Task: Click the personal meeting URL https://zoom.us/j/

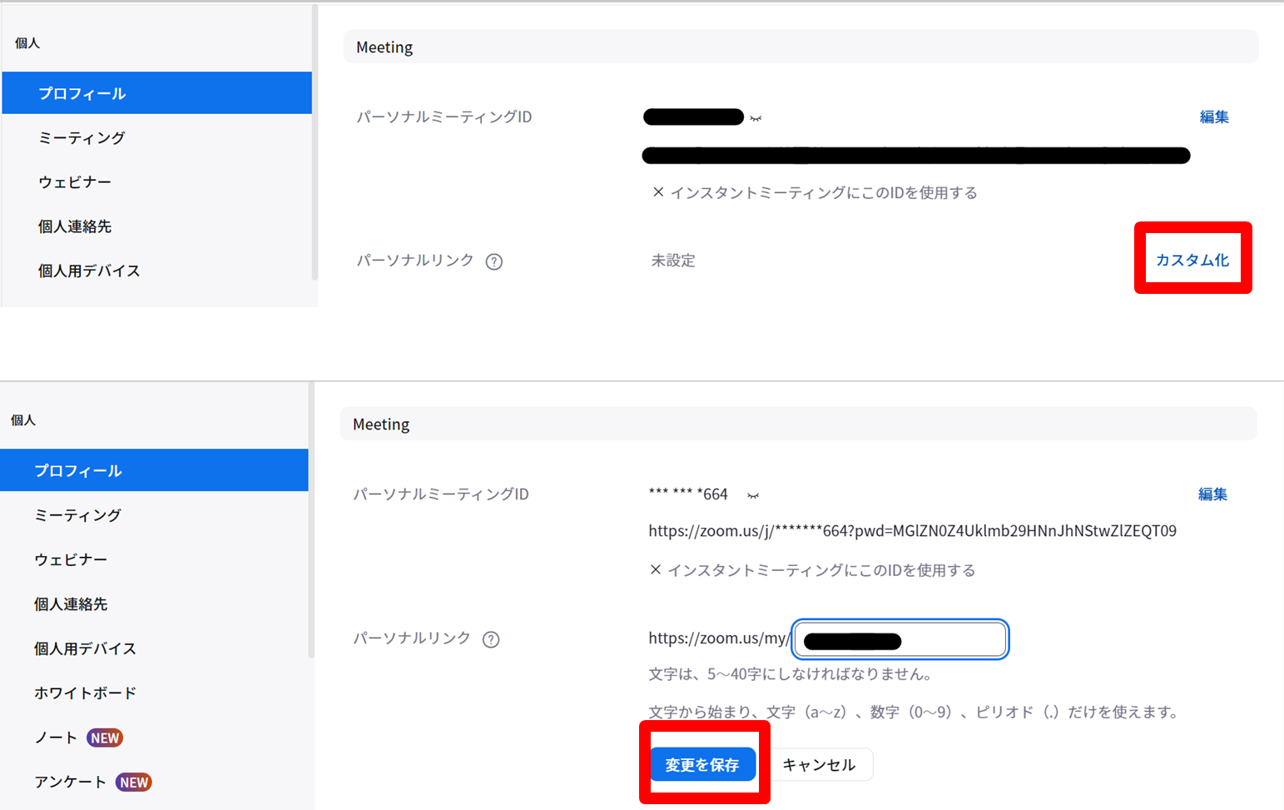Action: pos(912,530)
